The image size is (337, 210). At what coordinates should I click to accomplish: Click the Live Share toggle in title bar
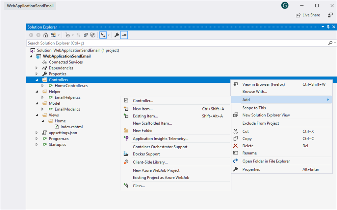(308, 15)
